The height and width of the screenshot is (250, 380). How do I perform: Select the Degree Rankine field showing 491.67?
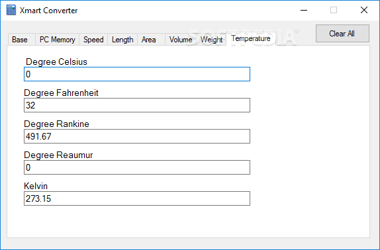point(137,136)
